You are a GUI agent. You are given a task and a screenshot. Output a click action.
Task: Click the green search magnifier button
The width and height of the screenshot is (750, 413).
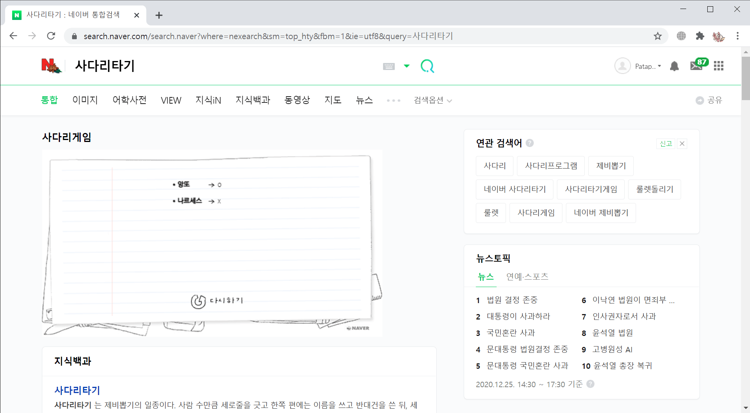427,66
